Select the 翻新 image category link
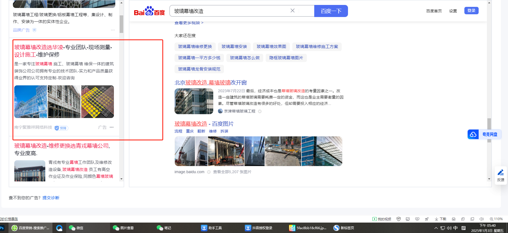The image size is (508, 233). [201, 131]
